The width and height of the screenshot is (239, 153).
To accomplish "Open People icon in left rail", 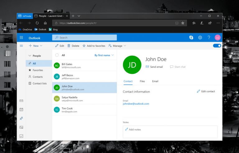I will [21, 118].
